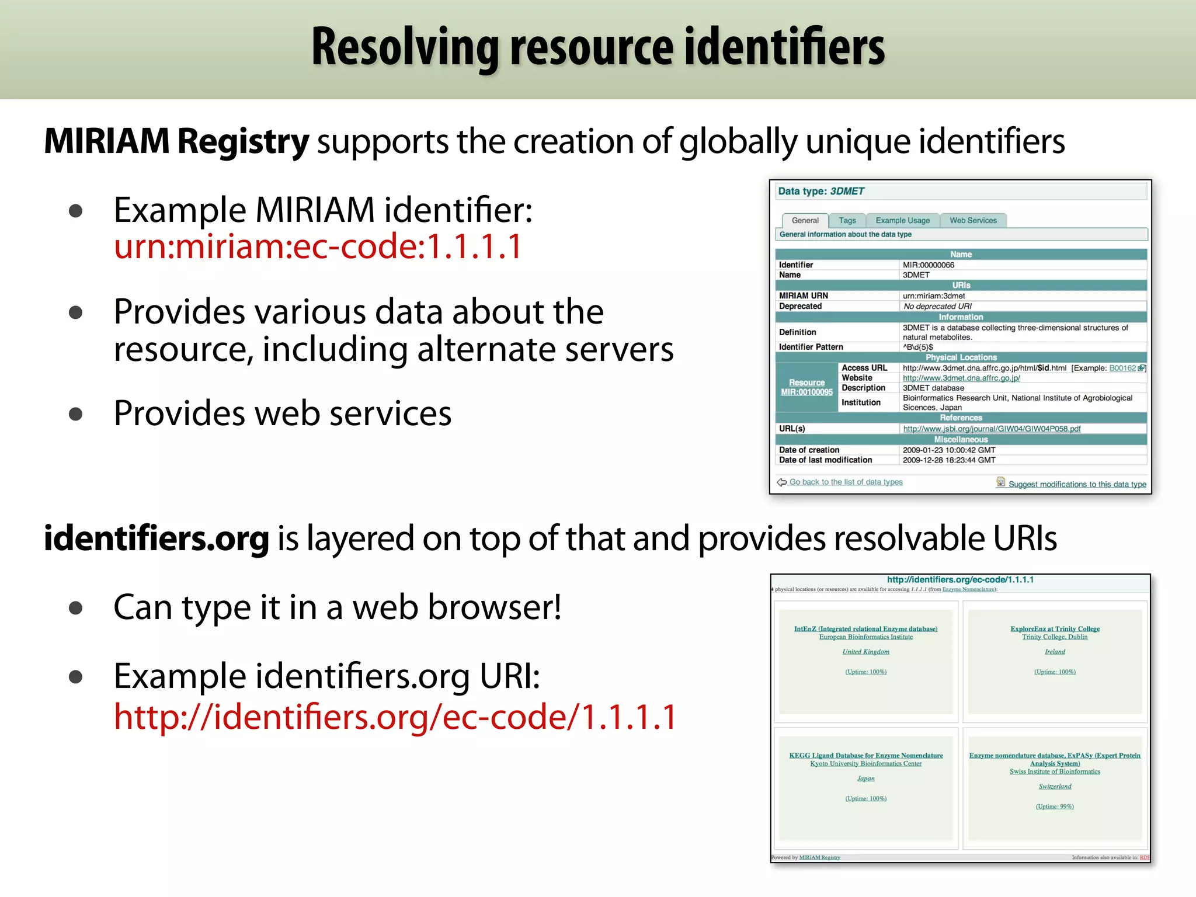Click the '2009-12-28 18:23:44 GMT' modification date
1196x897 pixels.
click(x=949, y=460)
